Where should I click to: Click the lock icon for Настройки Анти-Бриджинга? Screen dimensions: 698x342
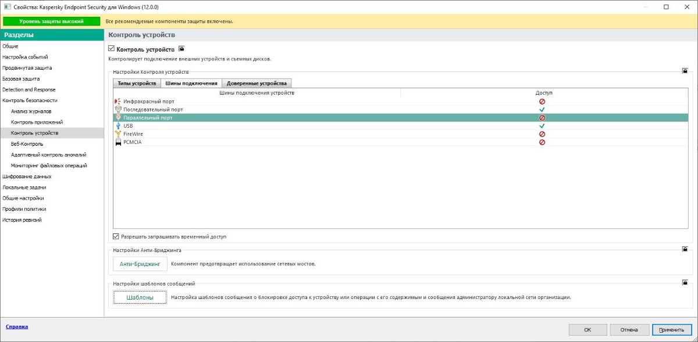685,249
